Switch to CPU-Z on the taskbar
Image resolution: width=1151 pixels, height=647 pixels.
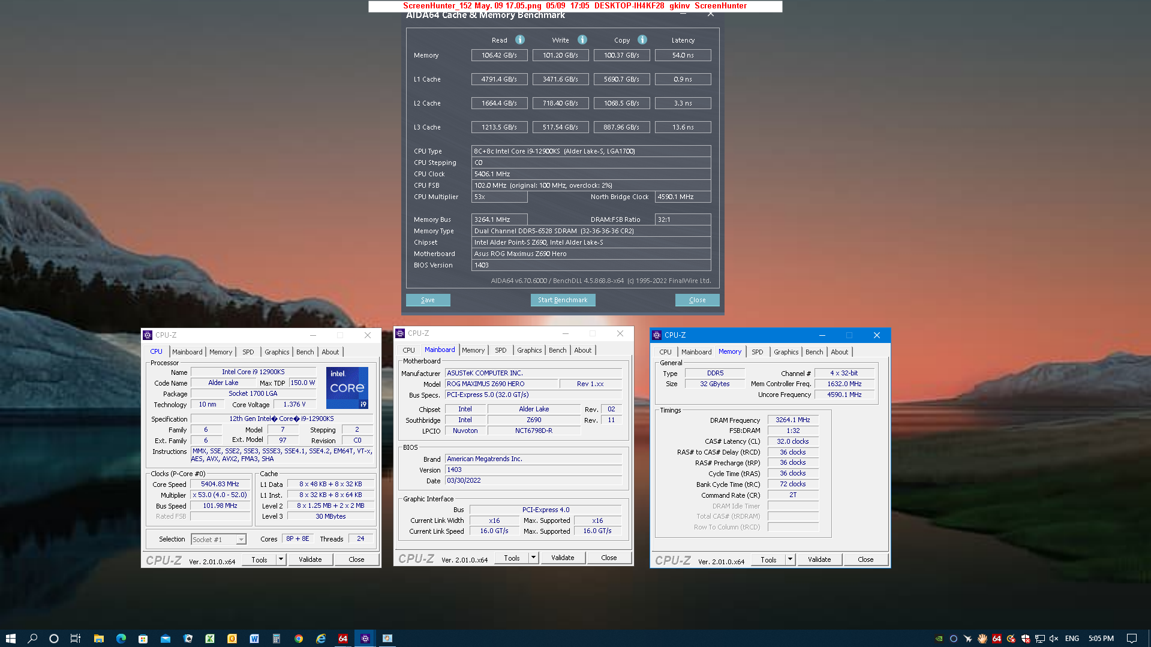[365, 639]
